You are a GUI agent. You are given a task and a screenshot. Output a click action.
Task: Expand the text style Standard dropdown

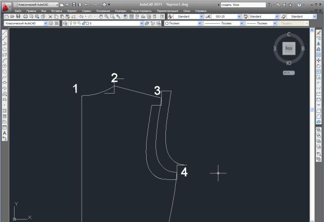[201, 17]
